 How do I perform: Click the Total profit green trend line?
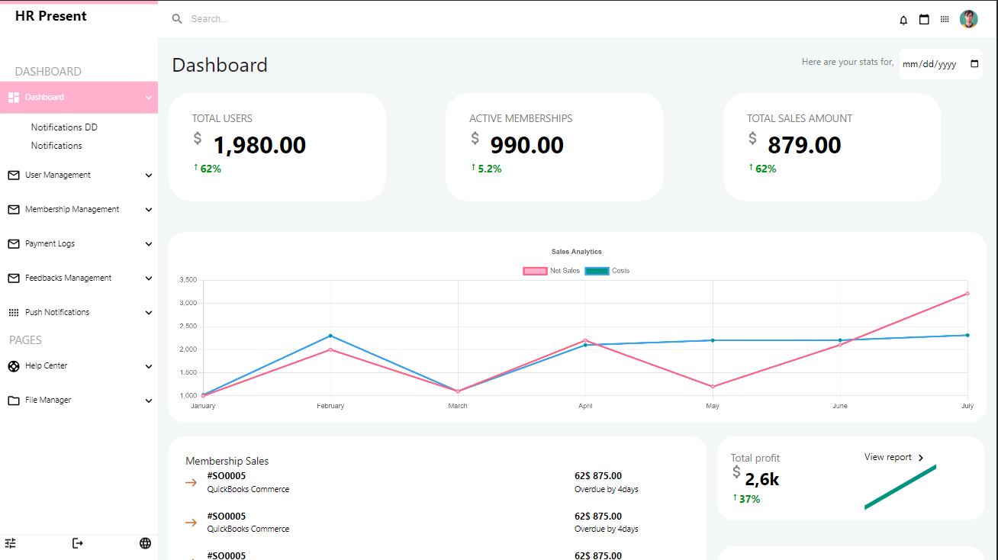900,487
